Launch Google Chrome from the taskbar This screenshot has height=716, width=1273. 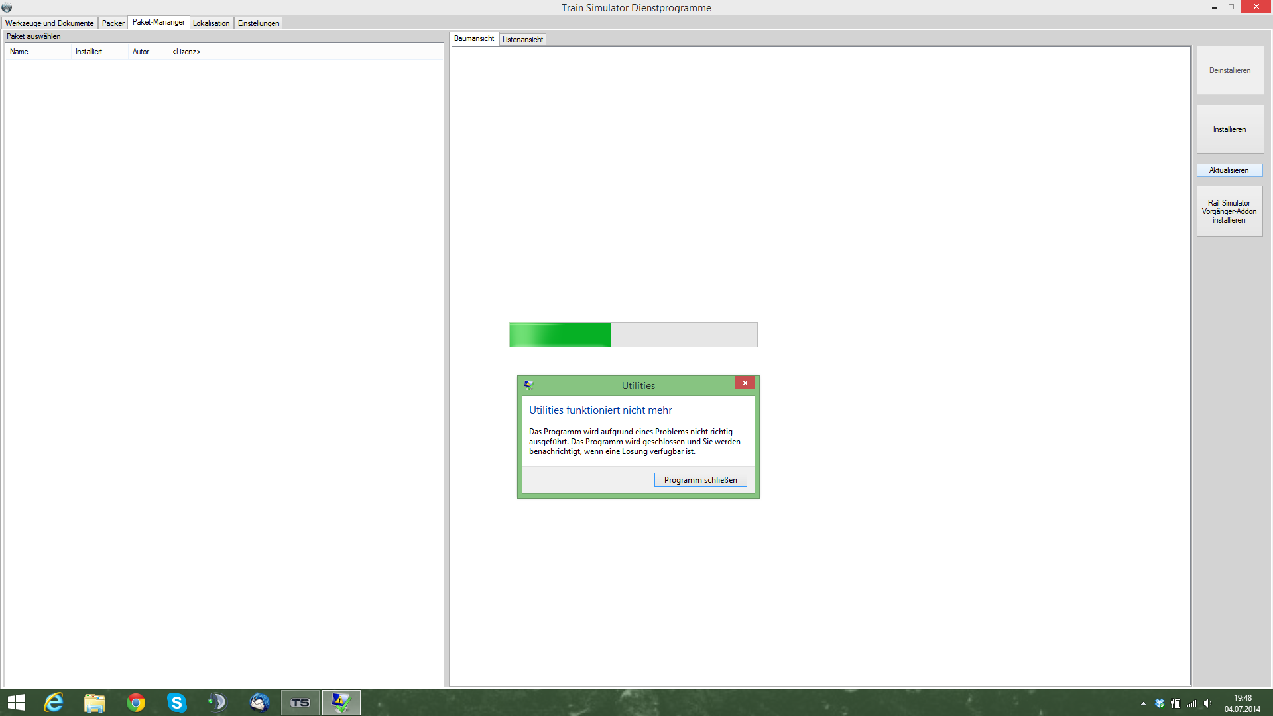click(x=136, y=703)
